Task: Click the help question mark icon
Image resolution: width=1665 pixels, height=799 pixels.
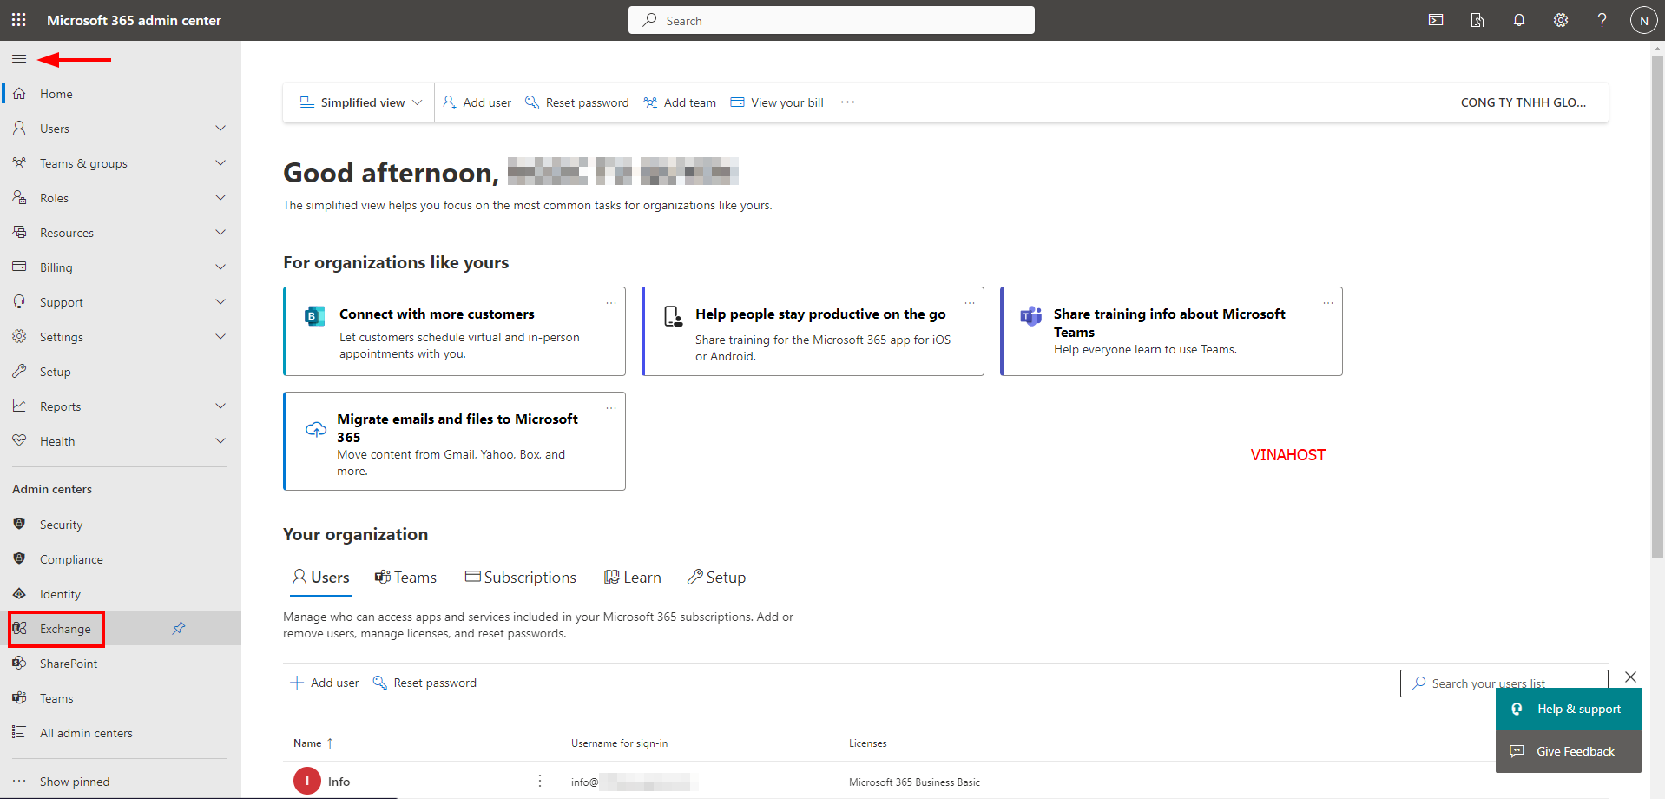Action: (x=1602, y=20)
